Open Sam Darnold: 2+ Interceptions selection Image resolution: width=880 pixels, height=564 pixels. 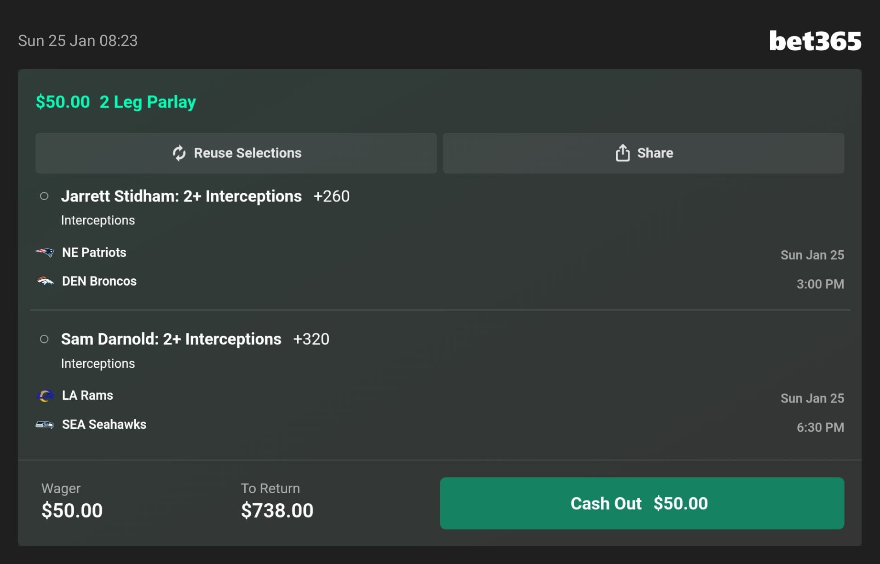[171, 340]
